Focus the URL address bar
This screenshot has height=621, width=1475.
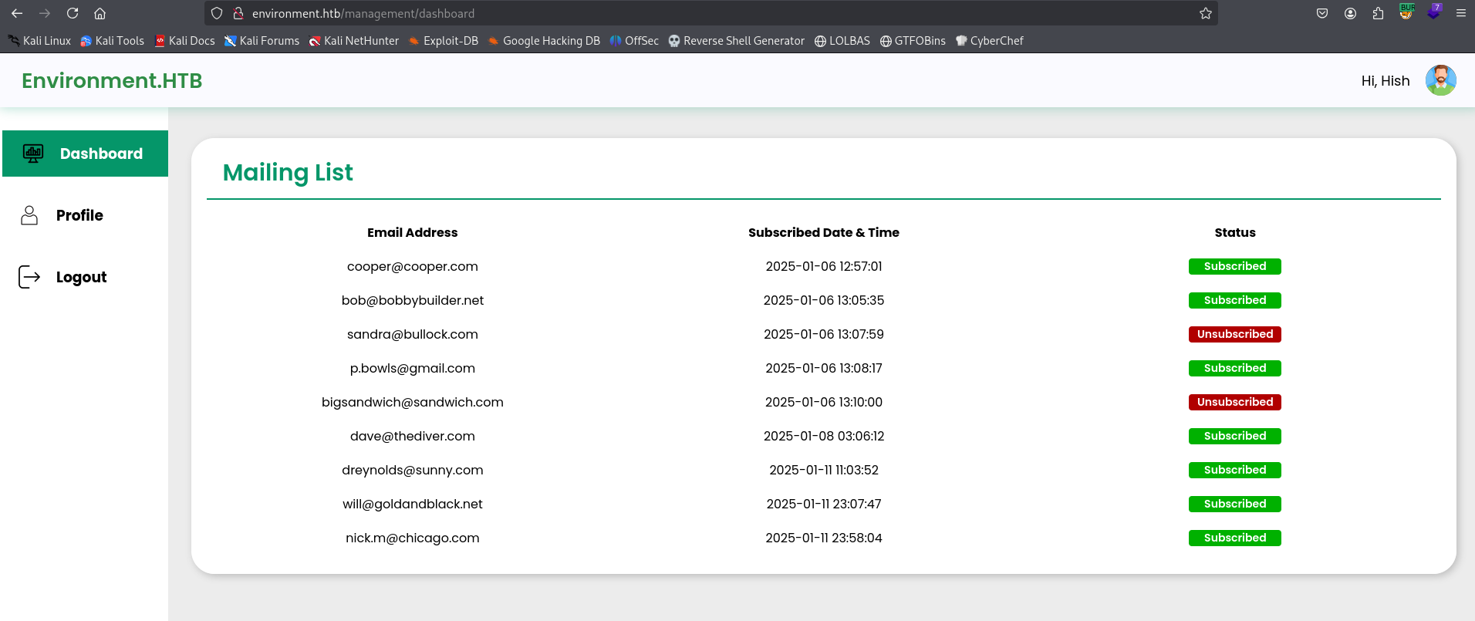tap(694, 13)
